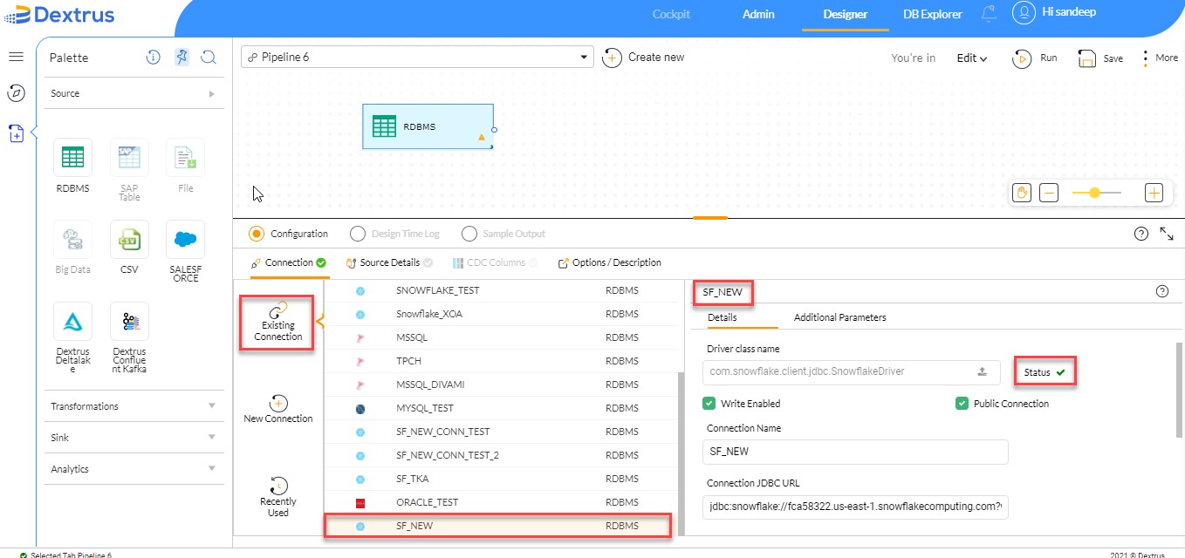Click the hamburger menu icon in left sidebar

(16, 57)
